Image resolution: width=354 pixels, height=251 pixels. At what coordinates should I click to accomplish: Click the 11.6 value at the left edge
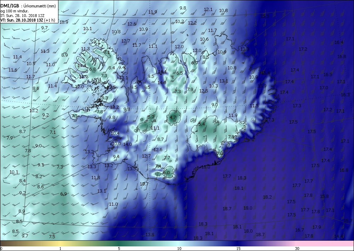13,70
